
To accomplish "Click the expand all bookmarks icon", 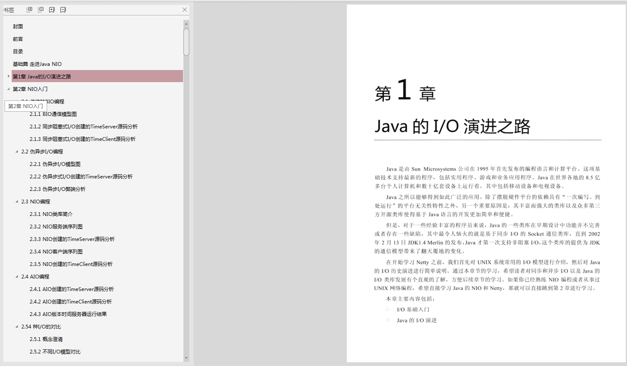I will (30, 10).
